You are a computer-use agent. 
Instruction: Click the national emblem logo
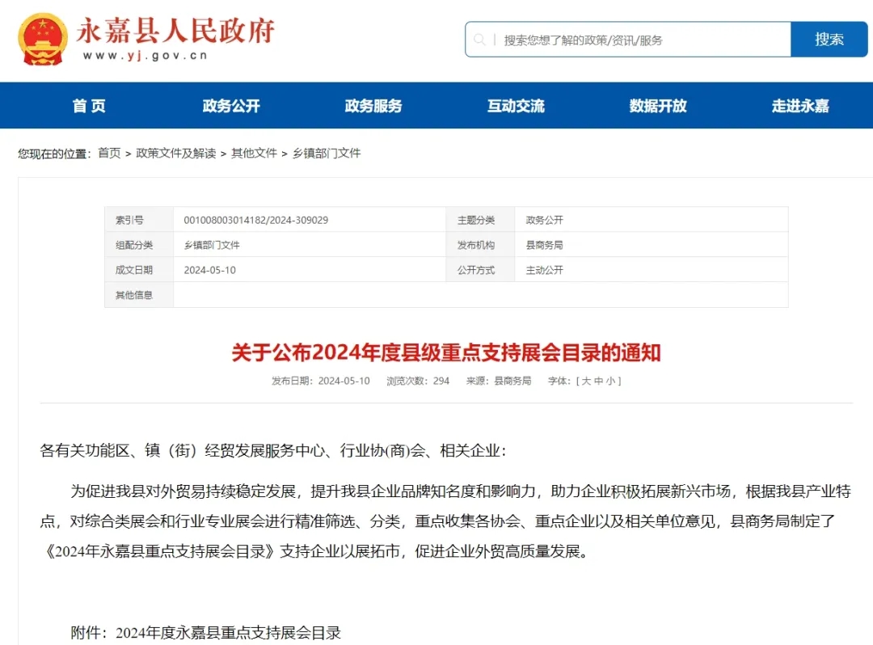coord(43,39)
